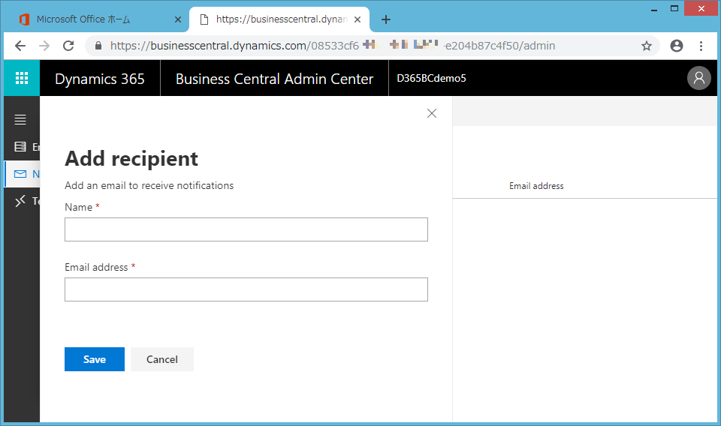Go forward in browser history
721x426 pixels.
point(44,46)
